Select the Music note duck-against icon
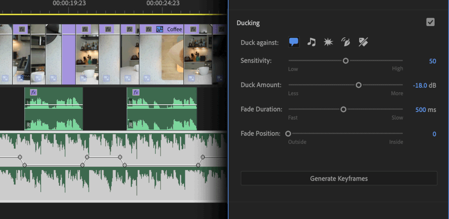This screenshot has width=449, height=219. tap(311, 42)
